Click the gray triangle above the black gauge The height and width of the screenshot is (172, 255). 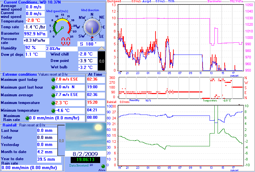[x=101, y=48]
